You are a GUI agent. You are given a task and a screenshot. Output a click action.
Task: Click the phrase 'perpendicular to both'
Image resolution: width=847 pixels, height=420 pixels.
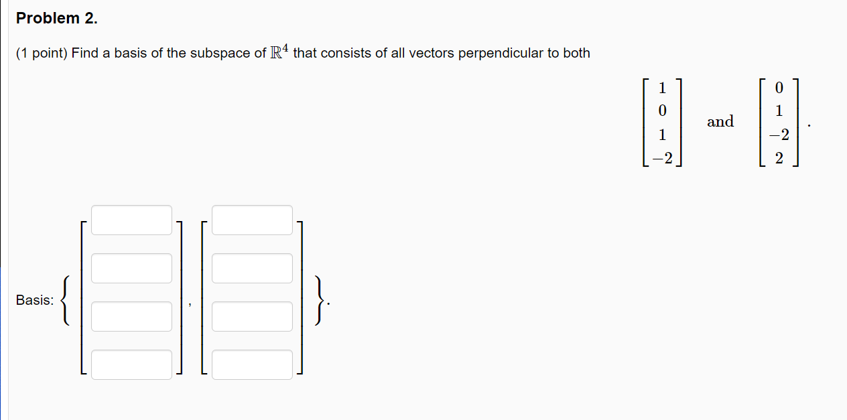tap(525, 53)
